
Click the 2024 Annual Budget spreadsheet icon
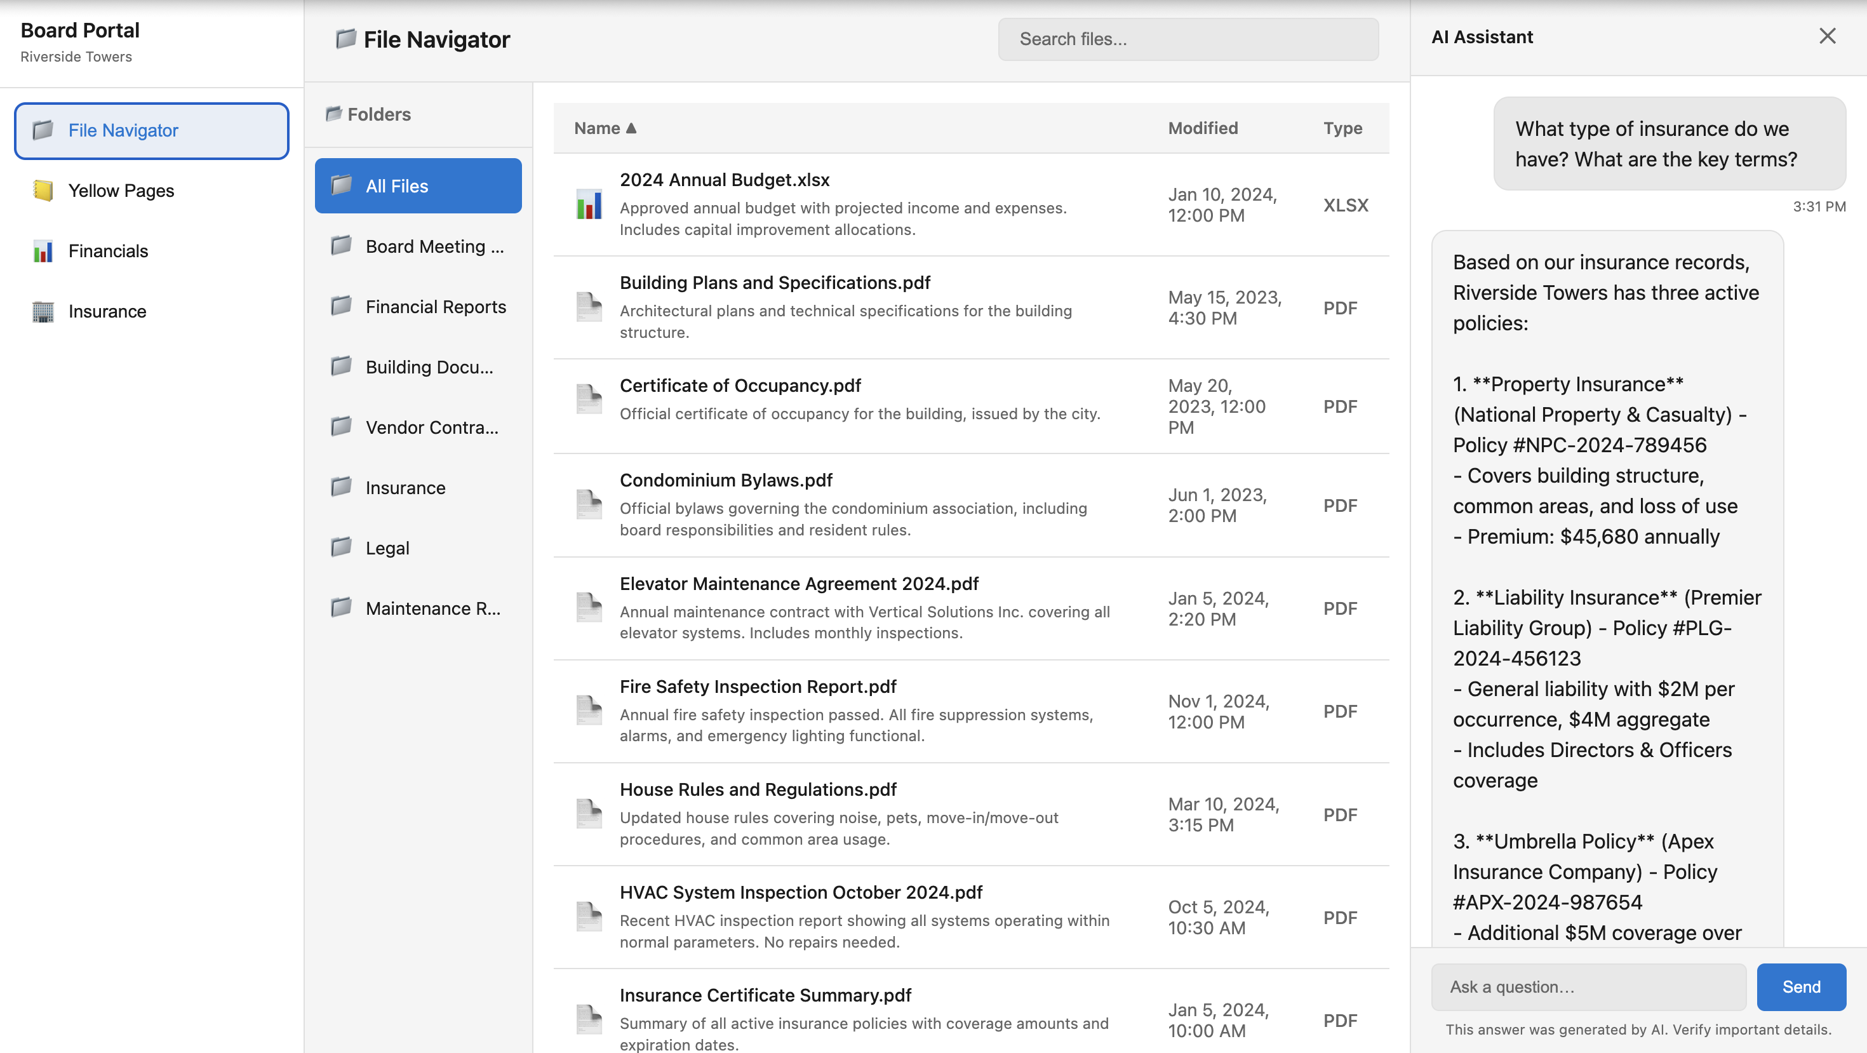coord(589,205)
